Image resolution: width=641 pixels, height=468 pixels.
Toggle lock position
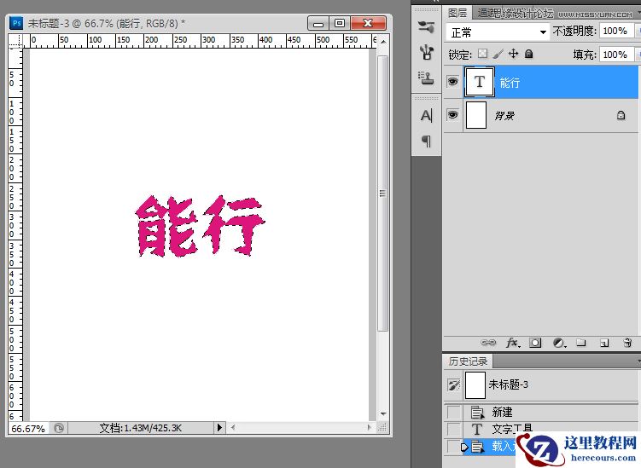pos(513,54)
